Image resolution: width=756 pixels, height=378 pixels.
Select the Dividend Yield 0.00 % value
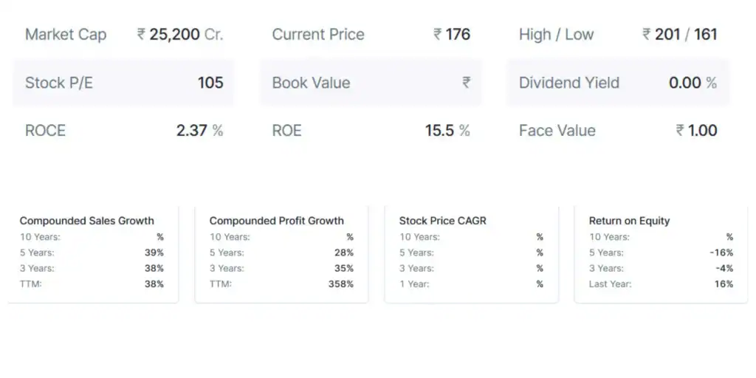pyautogui.click(x=693, y=83)
